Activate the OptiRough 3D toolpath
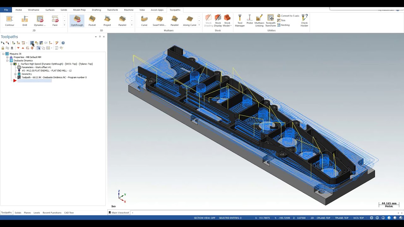 [x=77, y=21]
